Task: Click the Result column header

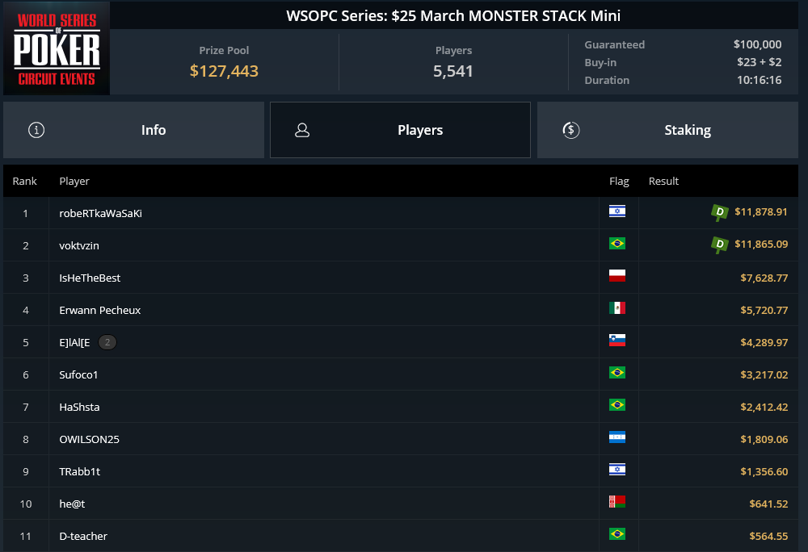Action: tap(663, 181)
